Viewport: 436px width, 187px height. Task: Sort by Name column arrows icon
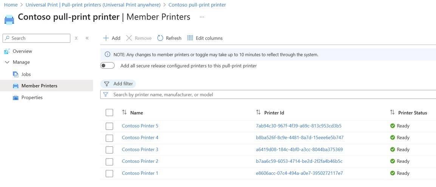tap(124, 112)
